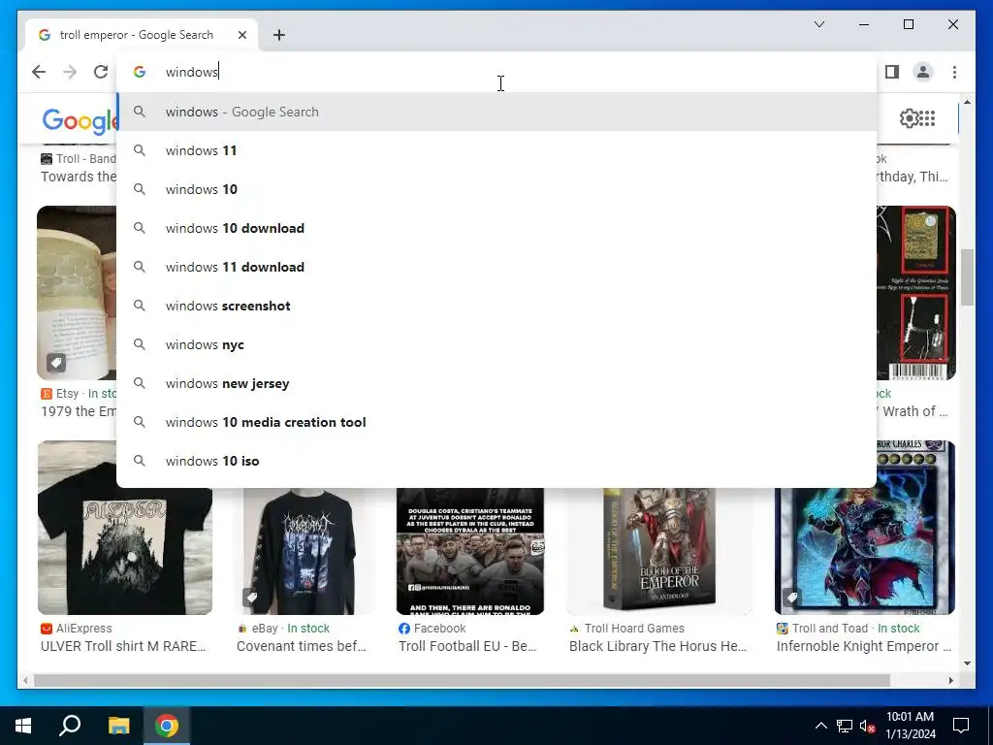
Task: Click the Chrome taskbar icon
Action: (167, 726)
